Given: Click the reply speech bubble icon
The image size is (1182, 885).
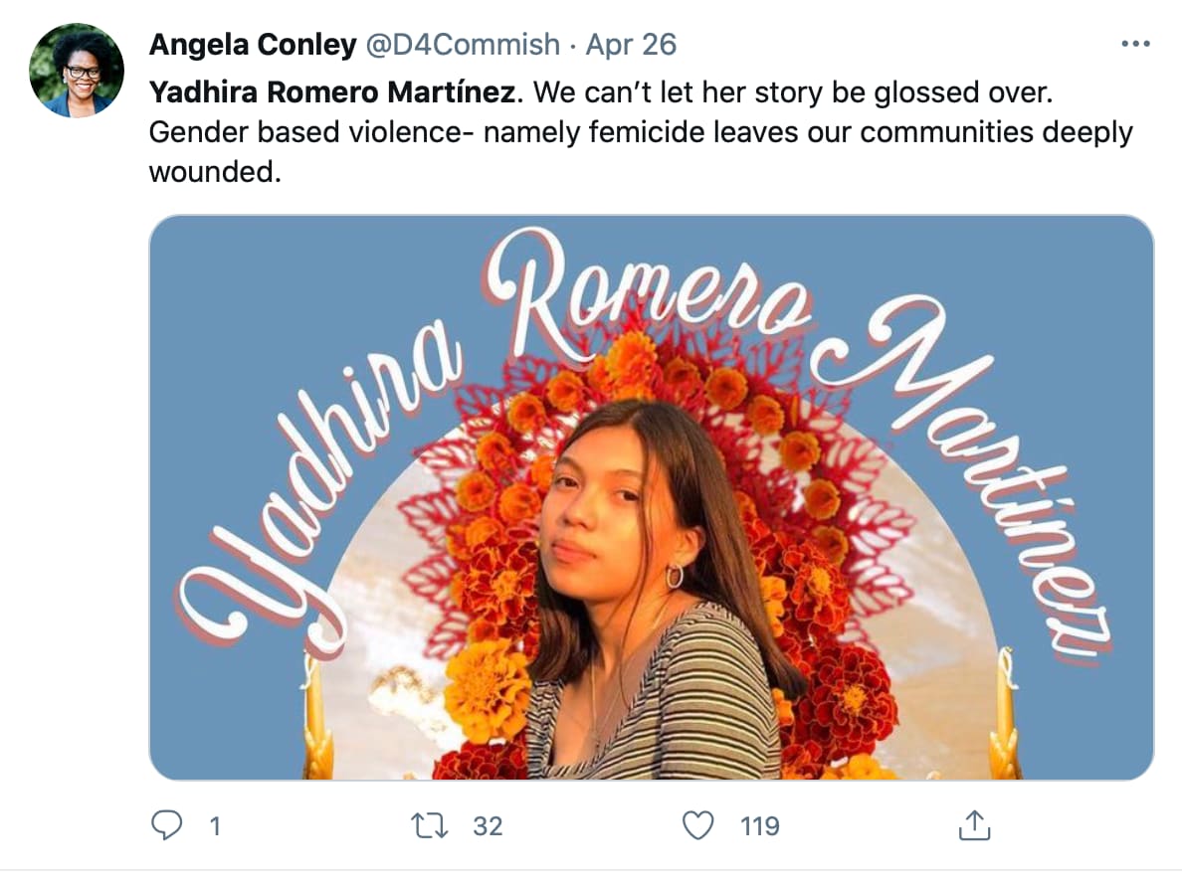Looking at the screenshot, I should [166, 825].
